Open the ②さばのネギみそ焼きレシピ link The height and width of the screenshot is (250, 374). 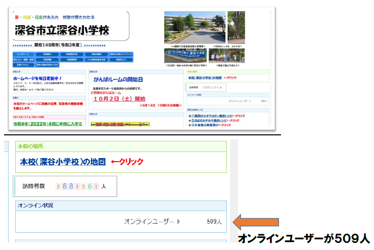[209, 120]
